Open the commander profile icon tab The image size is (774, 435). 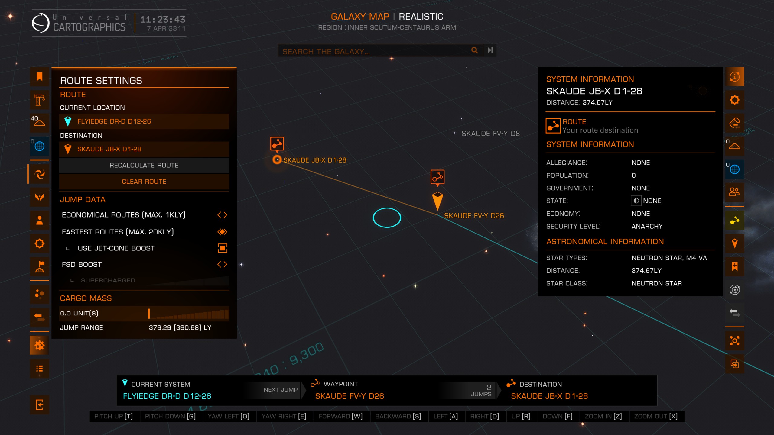pyautogui.click(x=39, y=220)
